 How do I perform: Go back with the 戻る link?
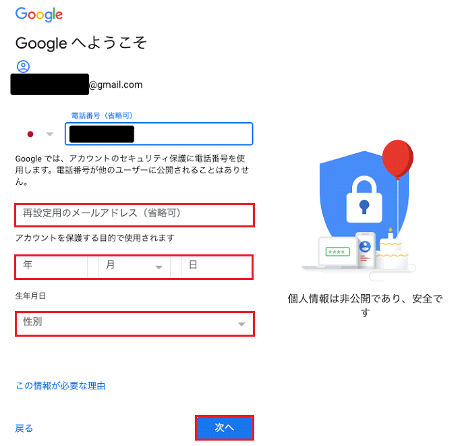[x=24, y=428]
